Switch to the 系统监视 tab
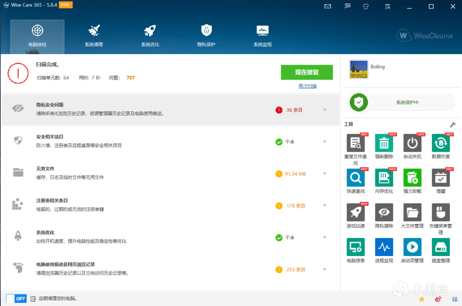462x306 pixels. [x=263, y=37]
